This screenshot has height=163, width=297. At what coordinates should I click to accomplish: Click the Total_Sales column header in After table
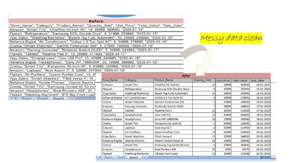click(241, 80)
